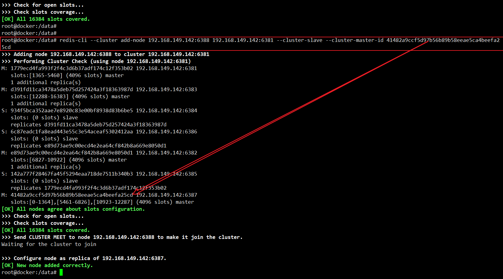This screenshot has height=279, width=503.
Task: Click 'slots:[1365-5460] (4096 slots) master' line
Action: [67, 75]
